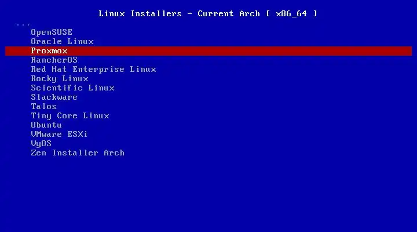
Task: Click the three-dots scroll-up indicator
Action: point(23,25)
